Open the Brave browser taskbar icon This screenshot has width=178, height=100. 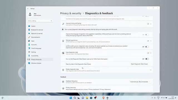coord(103,98)
